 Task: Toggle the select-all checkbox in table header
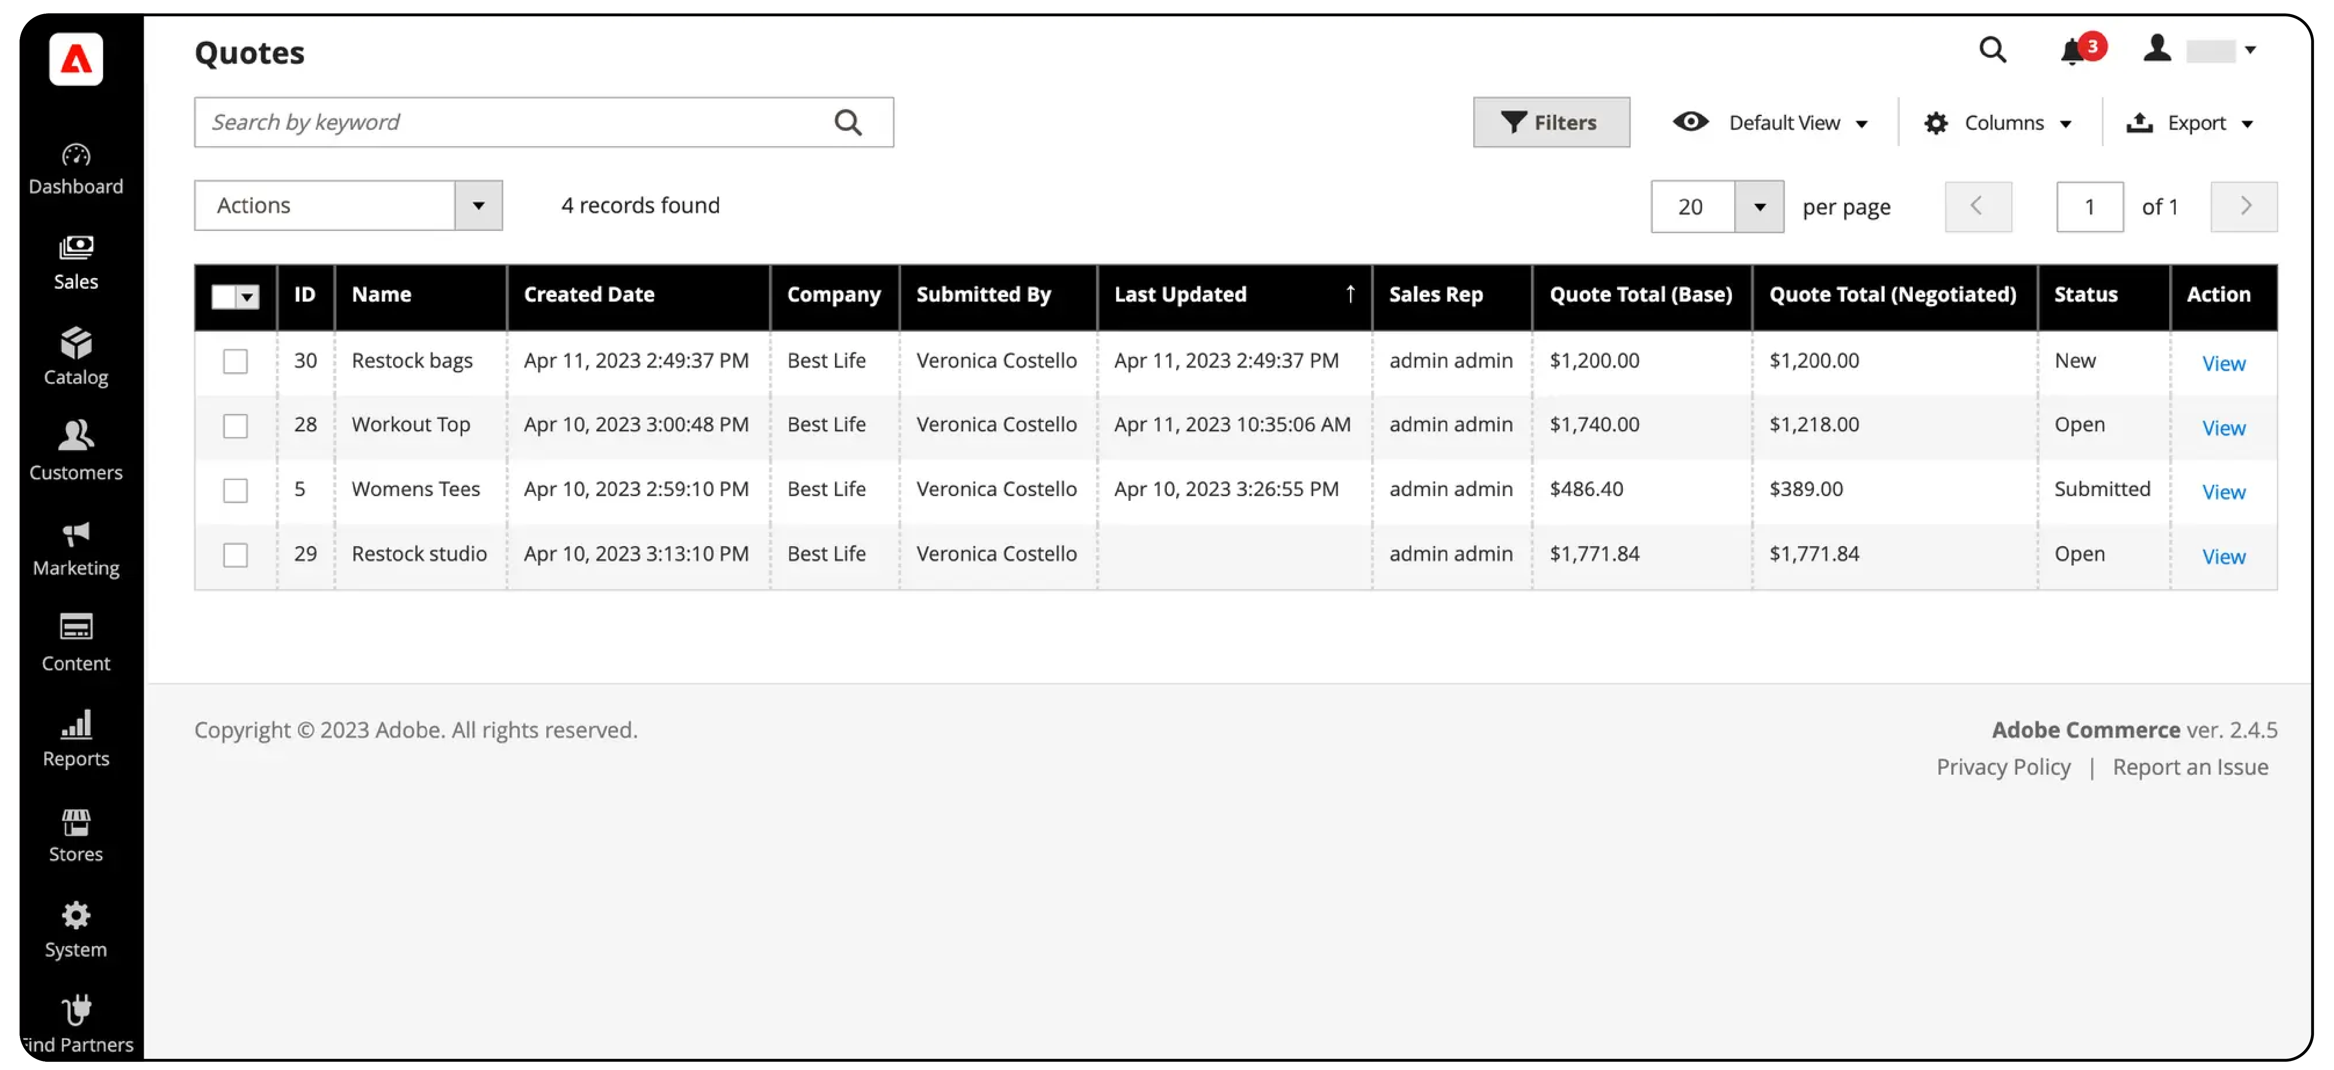click(224, 296)
